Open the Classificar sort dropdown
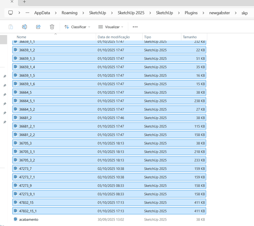 point(77,27)
